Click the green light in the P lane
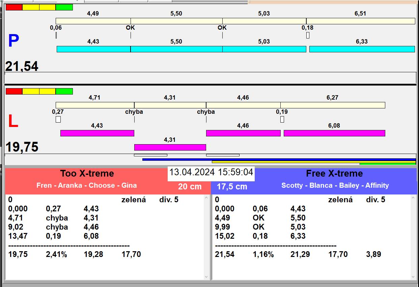This screenshot has height=287, width=419. [x=64, y=7]
